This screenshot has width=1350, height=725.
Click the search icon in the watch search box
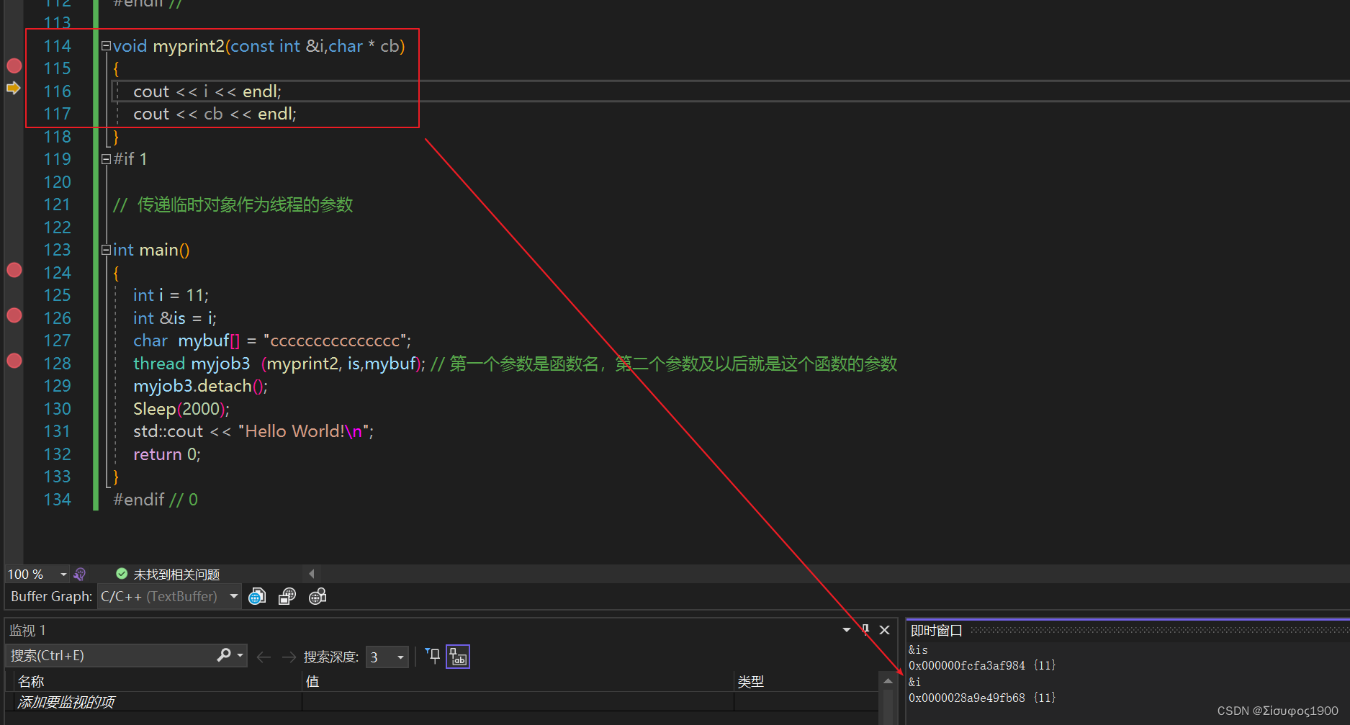[225, 656]
